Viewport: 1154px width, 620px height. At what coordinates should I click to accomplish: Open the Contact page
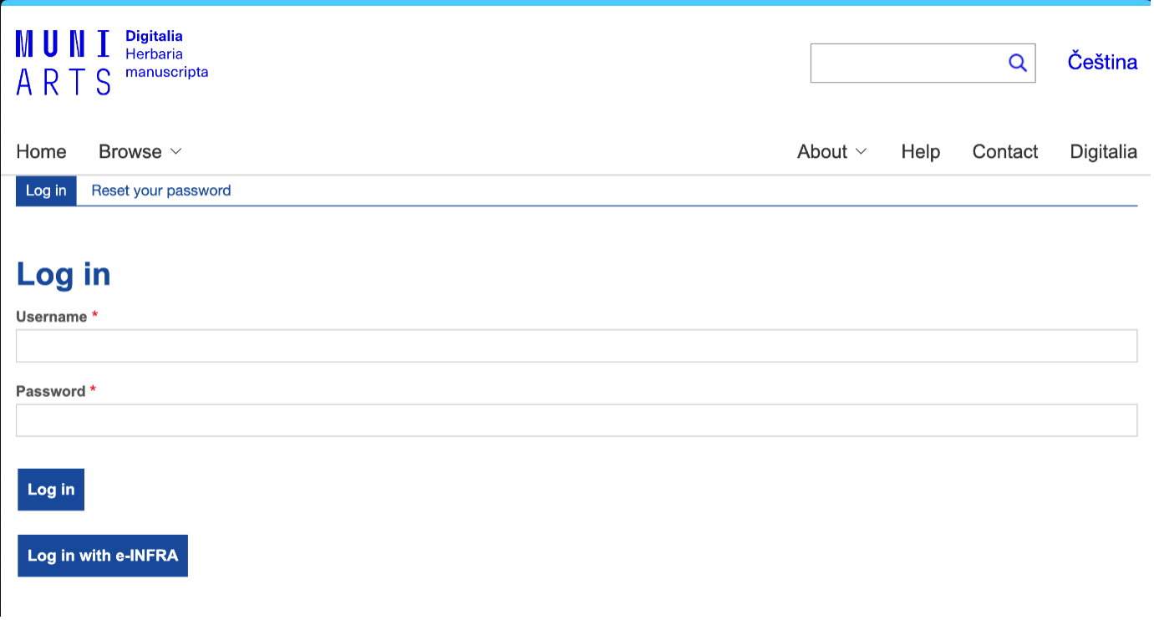(x=1004, y=151)
